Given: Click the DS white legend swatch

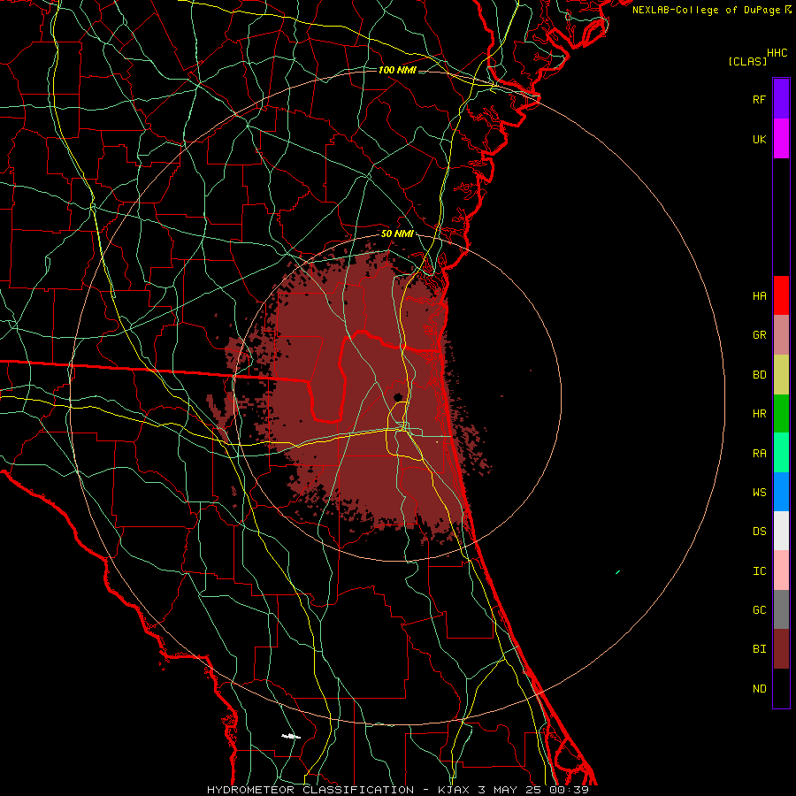Looking at the screenshot, I should 781,531.
